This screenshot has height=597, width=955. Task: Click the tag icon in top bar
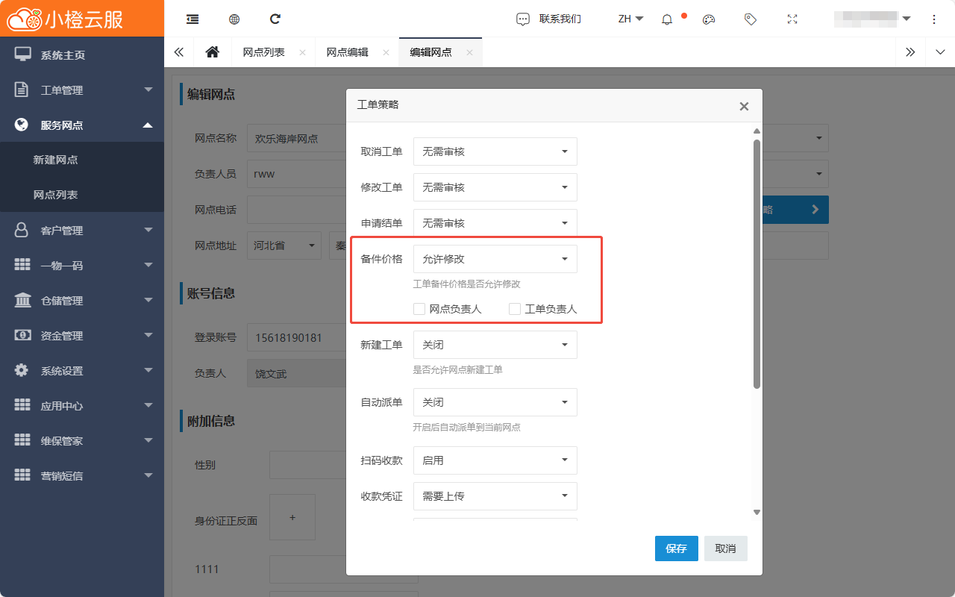pyautogui.click(x=751, y=19)
